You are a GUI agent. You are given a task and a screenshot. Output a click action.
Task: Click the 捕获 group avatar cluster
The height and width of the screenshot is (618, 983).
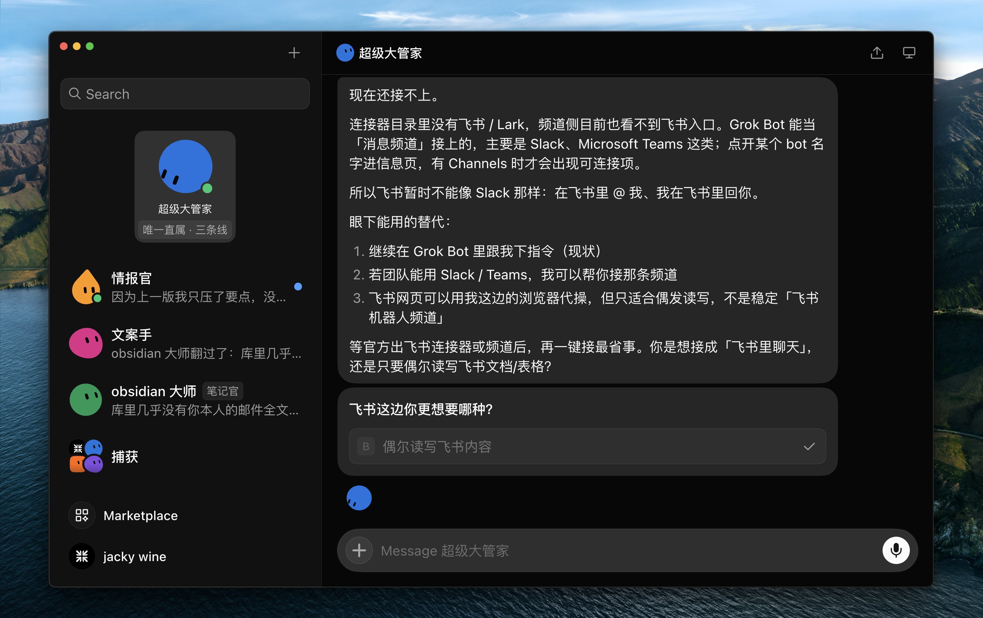pos(86,456)
